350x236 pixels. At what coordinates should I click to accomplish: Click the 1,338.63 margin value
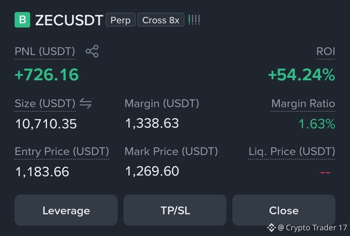[x=152, y=123]
